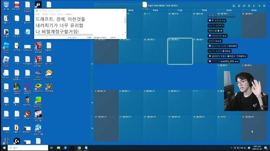
Task: Open the second menu in Notepad menu bar
Action: click(x=45, y=14)
